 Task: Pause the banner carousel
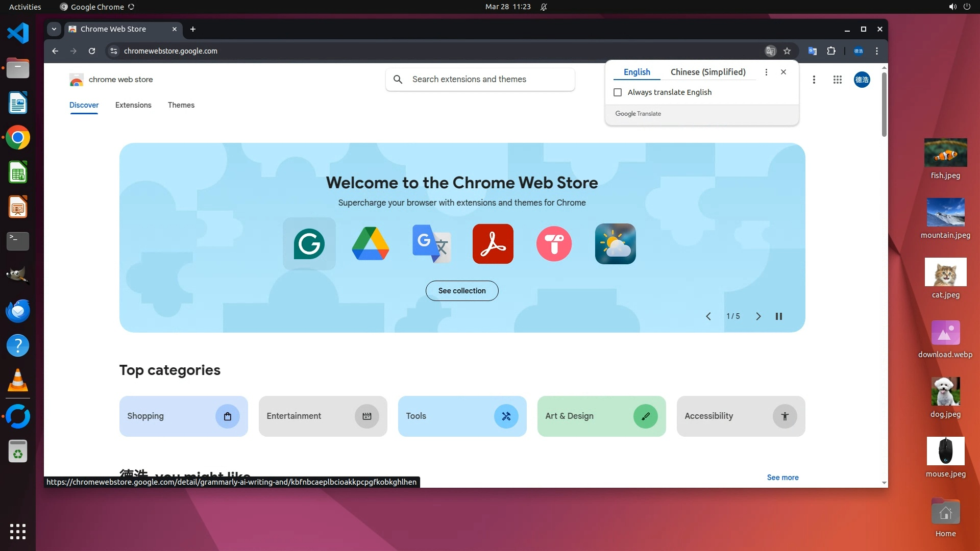pos(779,316)
